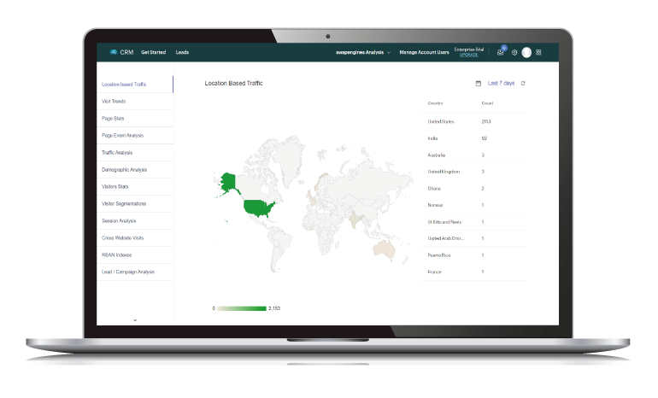Open Demographic Analysis in sidebar

(135, 170)
